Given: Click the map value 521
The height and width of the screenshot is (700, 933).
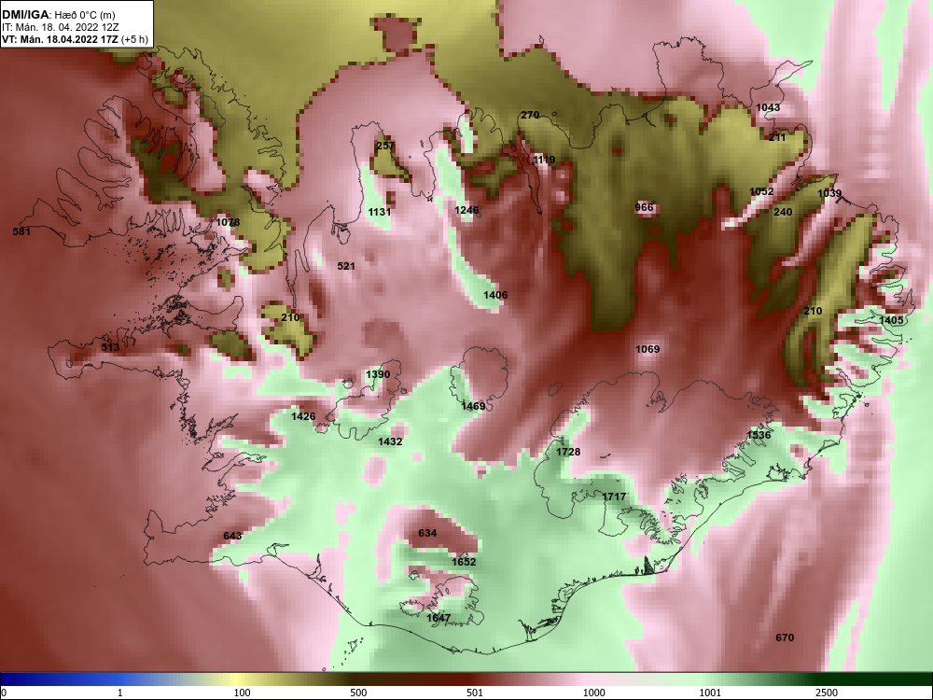Looking at the screenshot, I should [346, 266].
